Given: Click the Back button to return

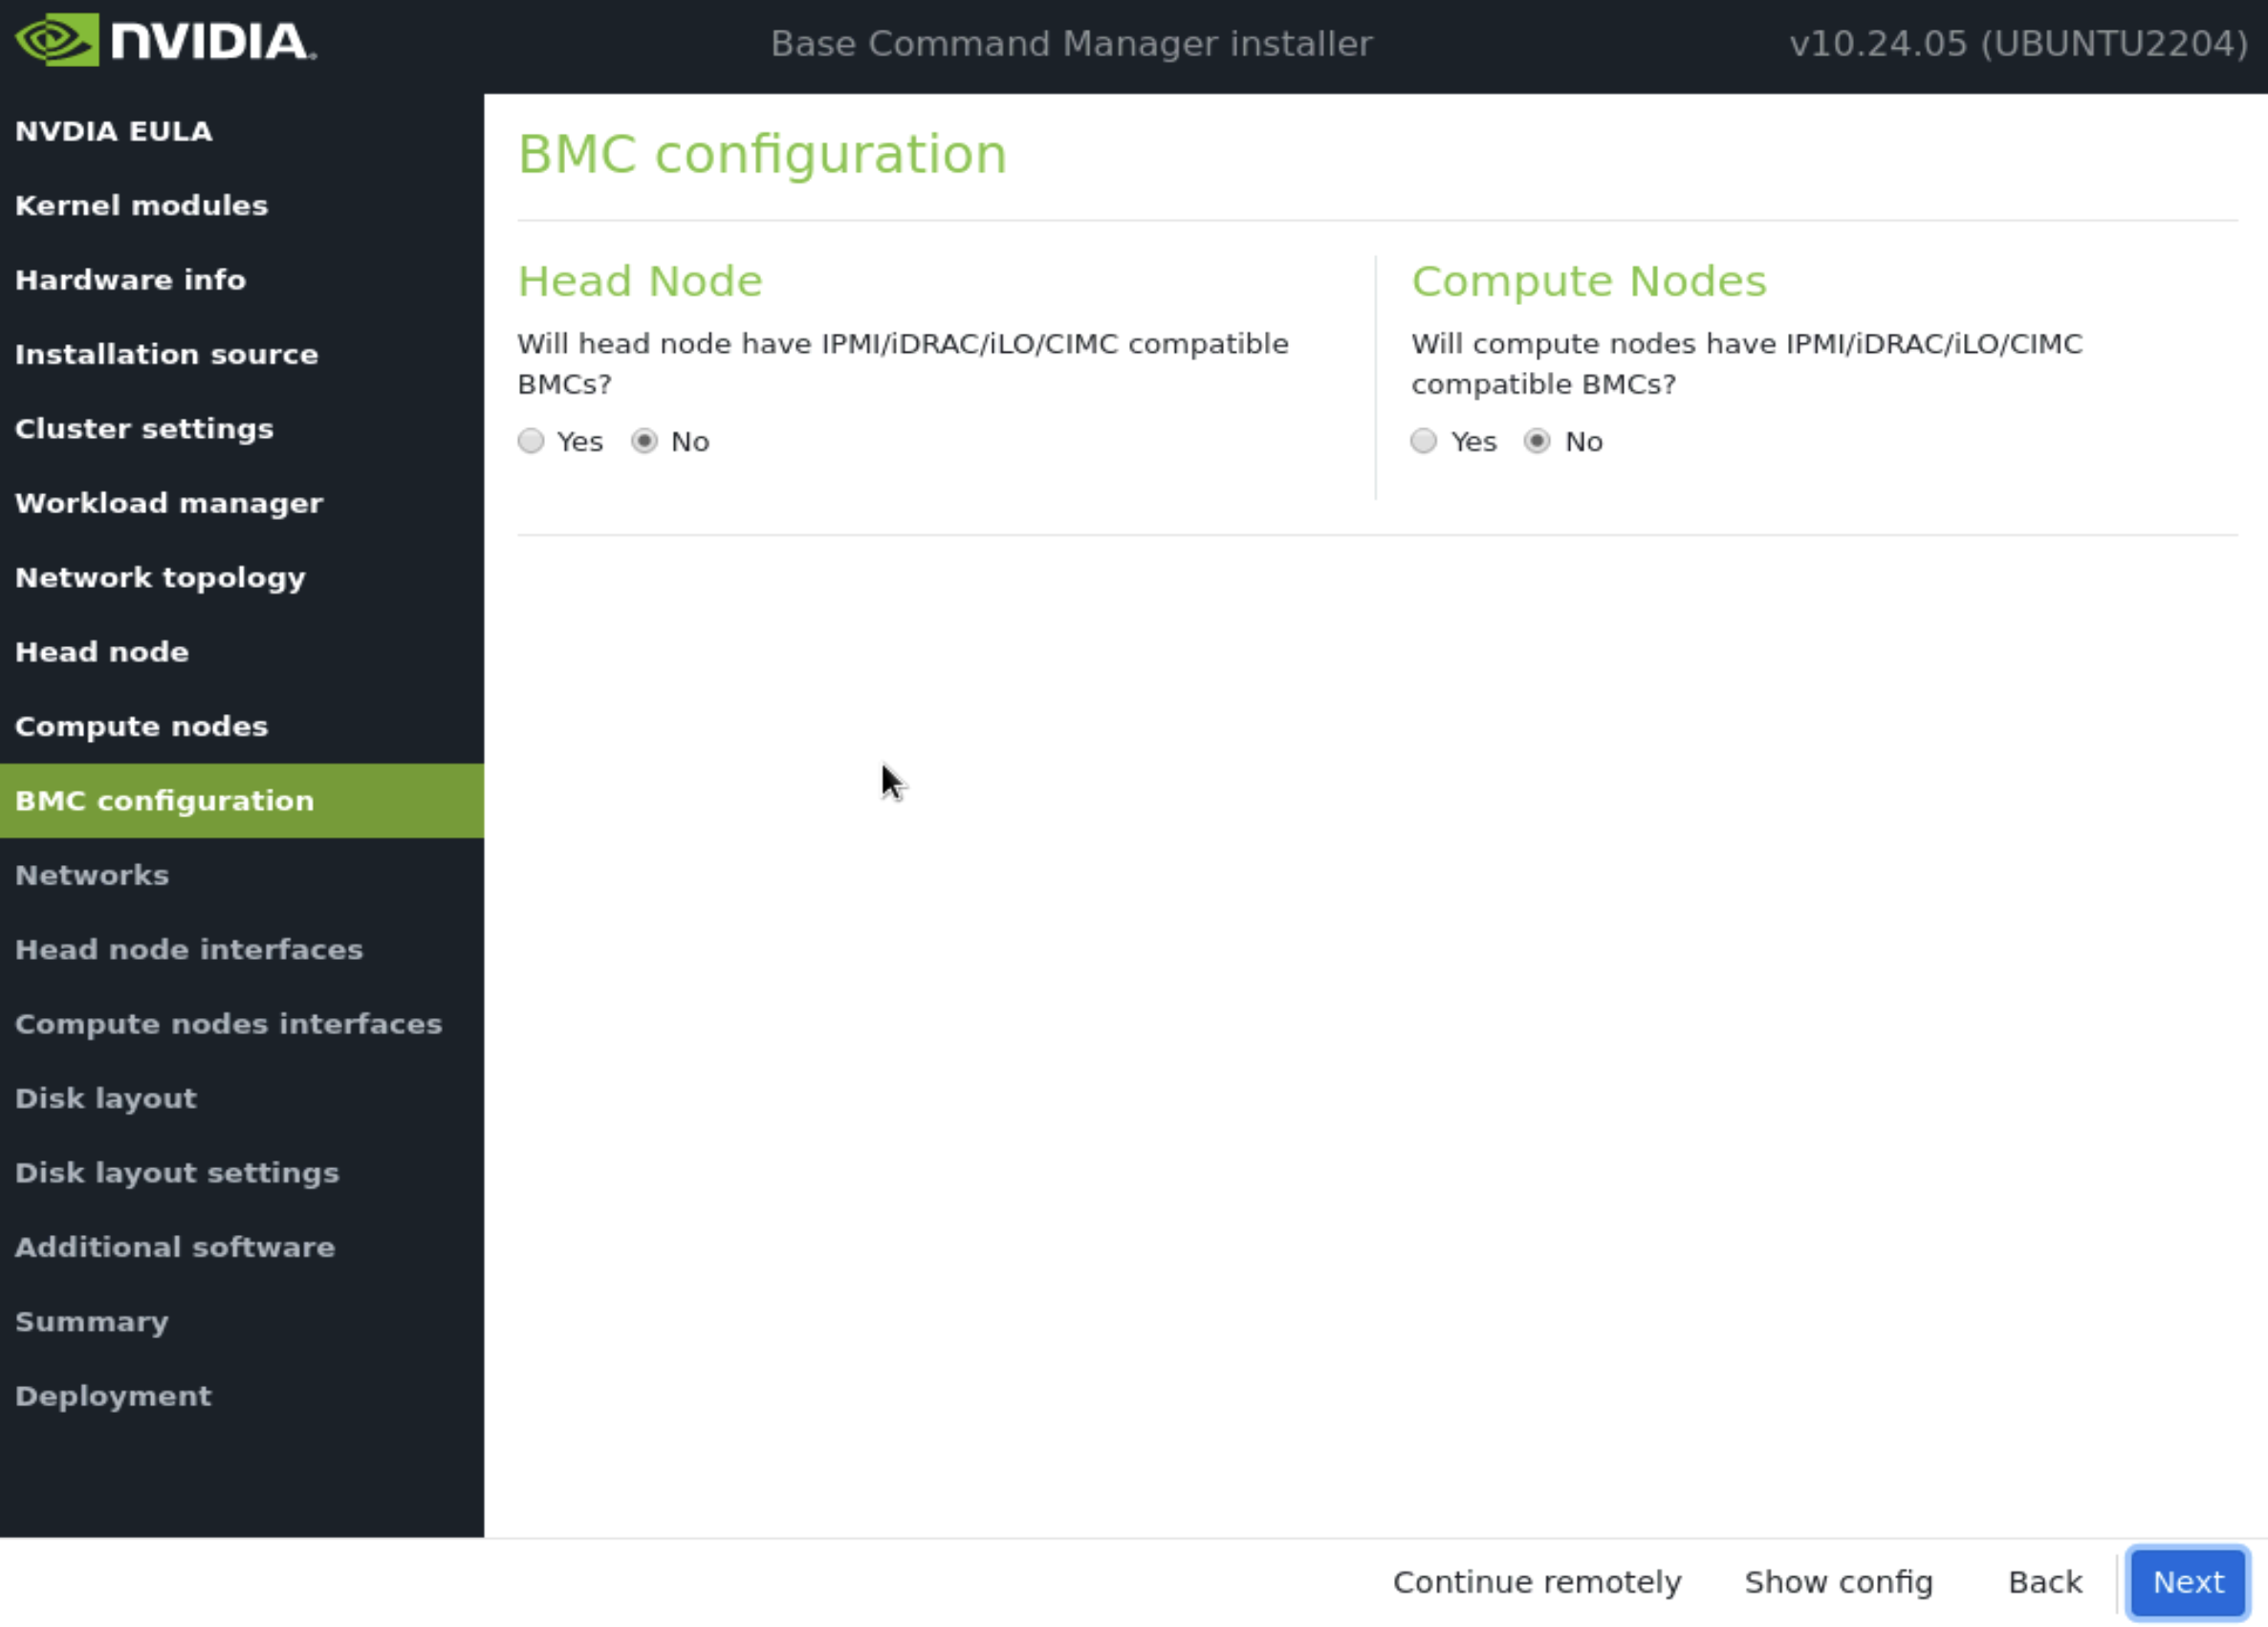Looking at the screenshot, I should [x=2046, y=1581].
